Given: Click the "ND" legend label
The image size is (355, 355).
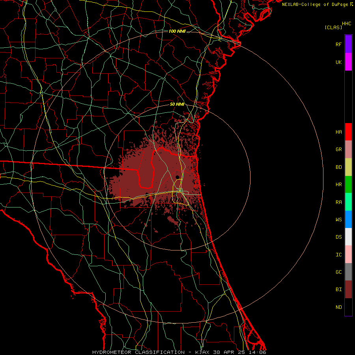Looking at the screenshot, I should tap(338, 307).
